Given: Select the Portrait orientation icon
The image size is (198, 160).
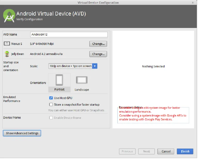Looking at the screenshot, I should pyautogui.click(x=59, y=80).
